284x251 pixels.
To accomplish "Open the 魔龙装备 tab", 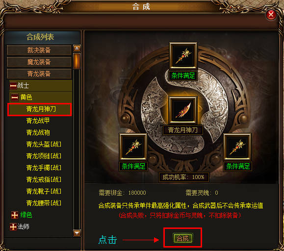I will [39, 62].
